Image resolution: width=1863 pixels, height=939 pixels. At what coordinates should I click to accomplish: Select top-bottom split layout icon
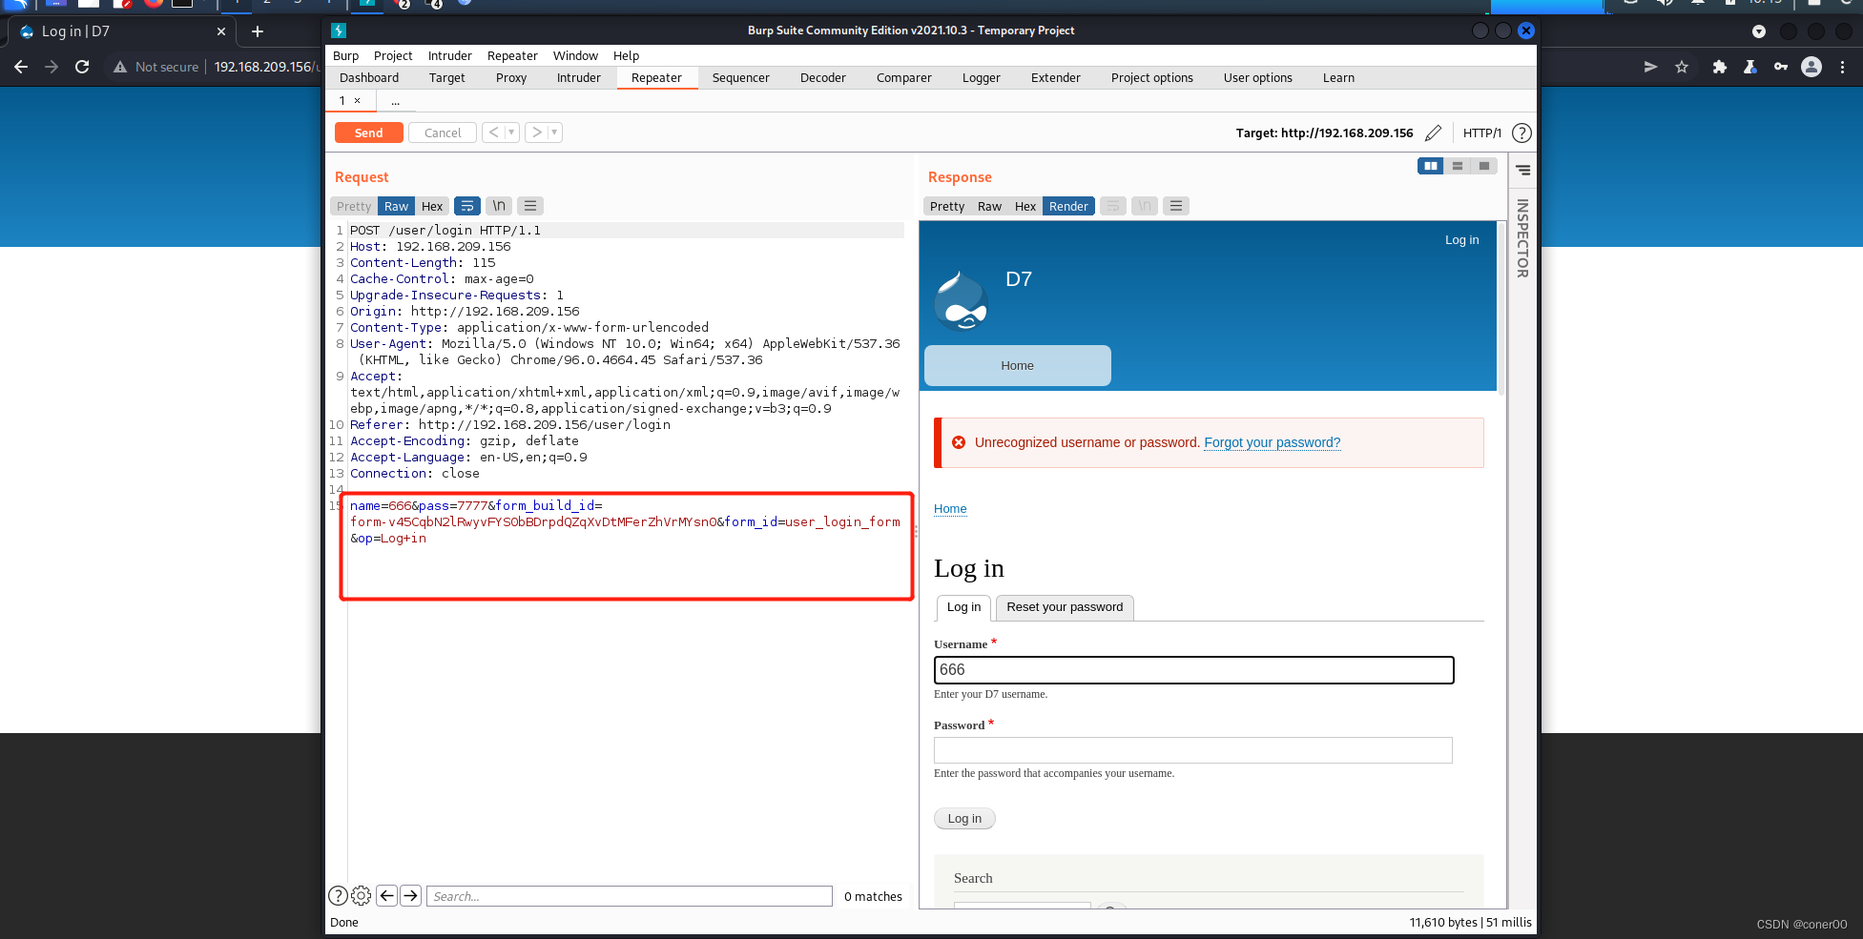pyautogui.click(x=1458, y=166)
